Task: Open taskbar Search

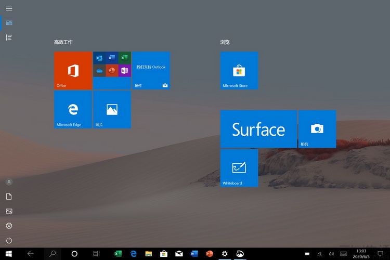Action: pos(53,254)
